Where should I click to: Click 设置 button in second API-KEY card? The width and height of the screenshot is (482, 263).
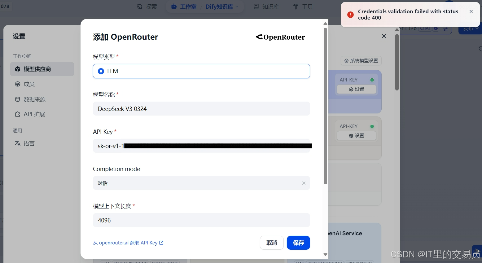point(357,136)
